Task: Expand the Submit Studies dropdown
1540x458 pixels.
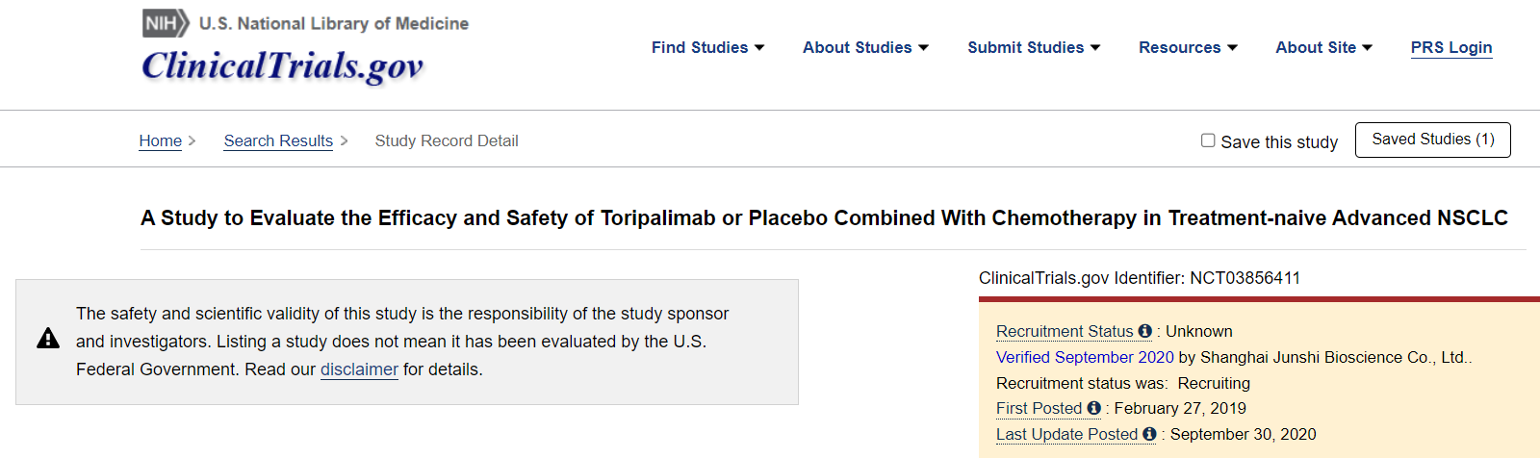Action: (1034, 47)
